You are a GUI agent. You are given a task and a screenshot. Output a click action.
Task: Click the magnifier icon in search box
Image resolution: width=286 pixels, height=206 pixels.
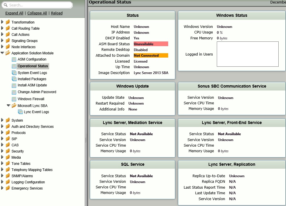5,5
